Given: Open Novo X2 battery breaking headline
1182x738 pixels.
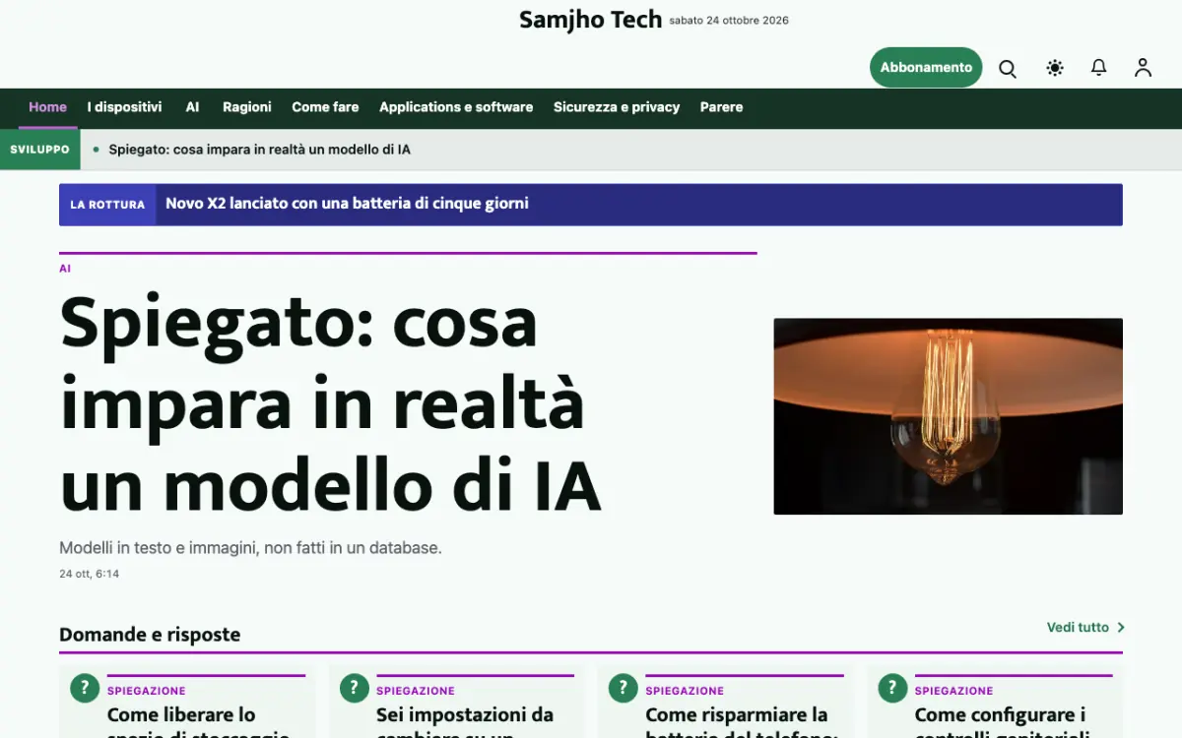Looking at the screenshot, I should click(x=347, y=204).
